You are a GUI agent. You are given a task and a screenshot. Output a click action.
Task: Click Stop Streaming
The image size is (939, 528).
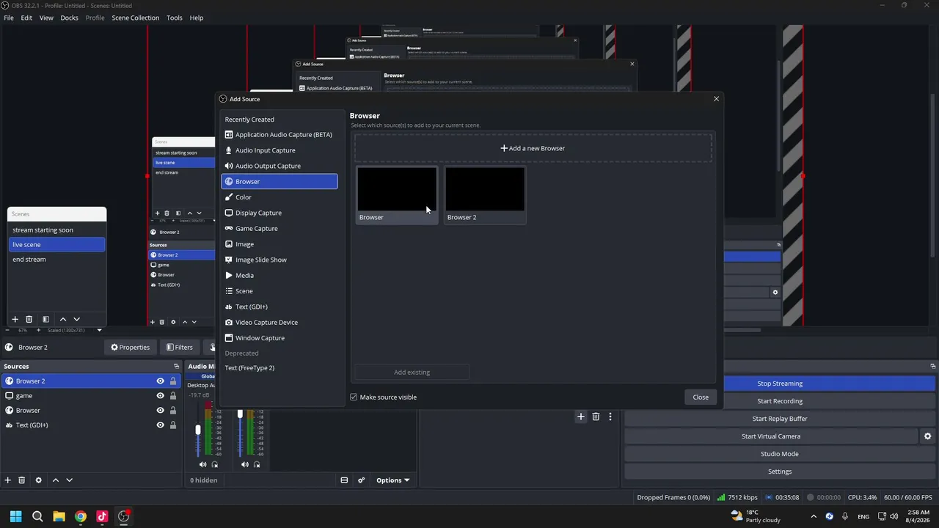click(780, 384)
